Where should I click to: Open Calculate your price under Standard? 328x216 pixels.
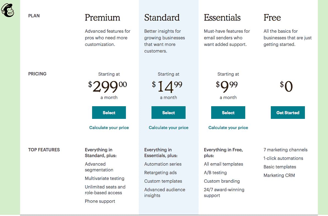168,128
